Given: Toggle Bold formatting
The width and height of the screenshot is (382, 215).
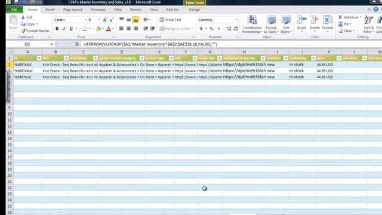Looking at the screenshot, I should point(57,29).
